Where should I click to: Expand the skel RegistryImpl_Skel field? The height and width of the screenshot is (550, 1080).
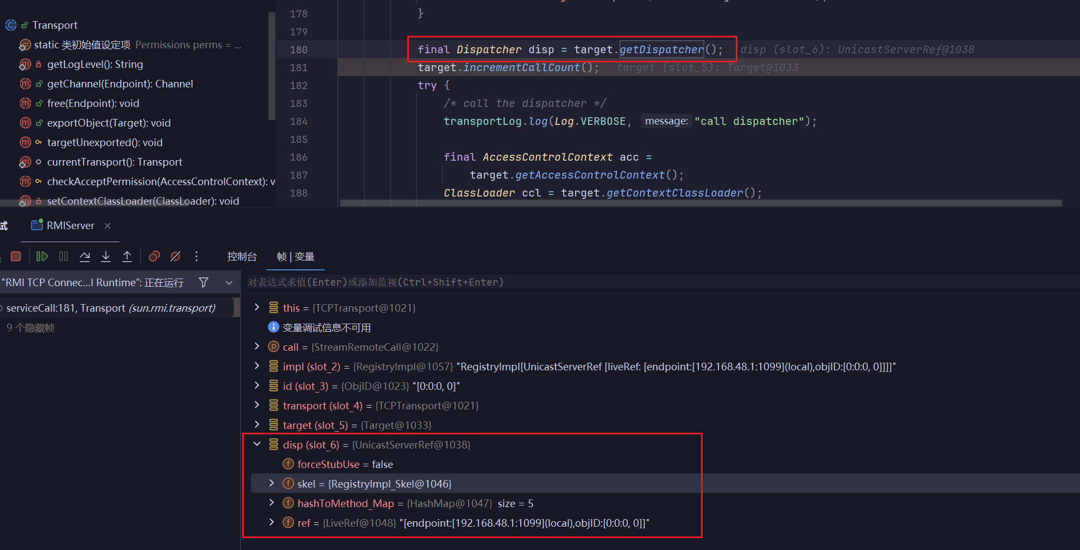click(271, 483)
